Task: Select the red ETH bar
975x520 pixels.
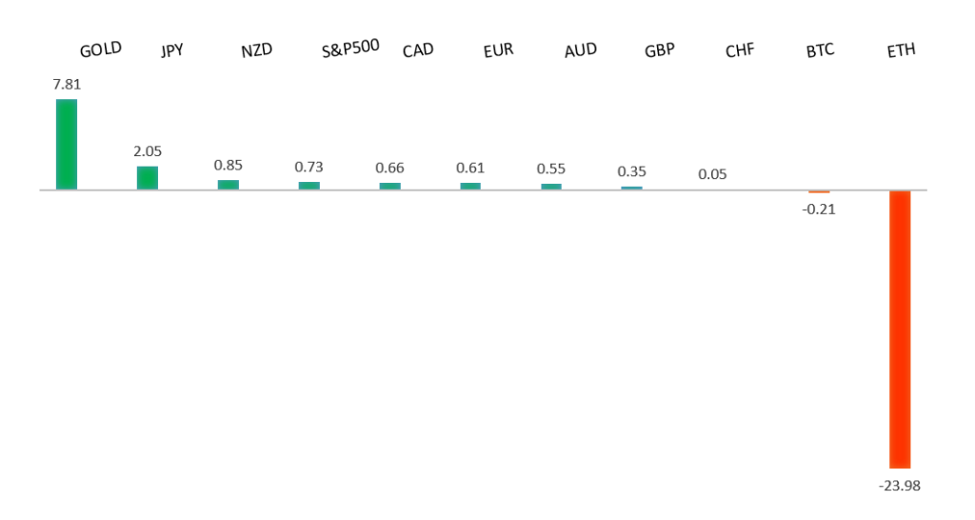Action: [900, 329]
